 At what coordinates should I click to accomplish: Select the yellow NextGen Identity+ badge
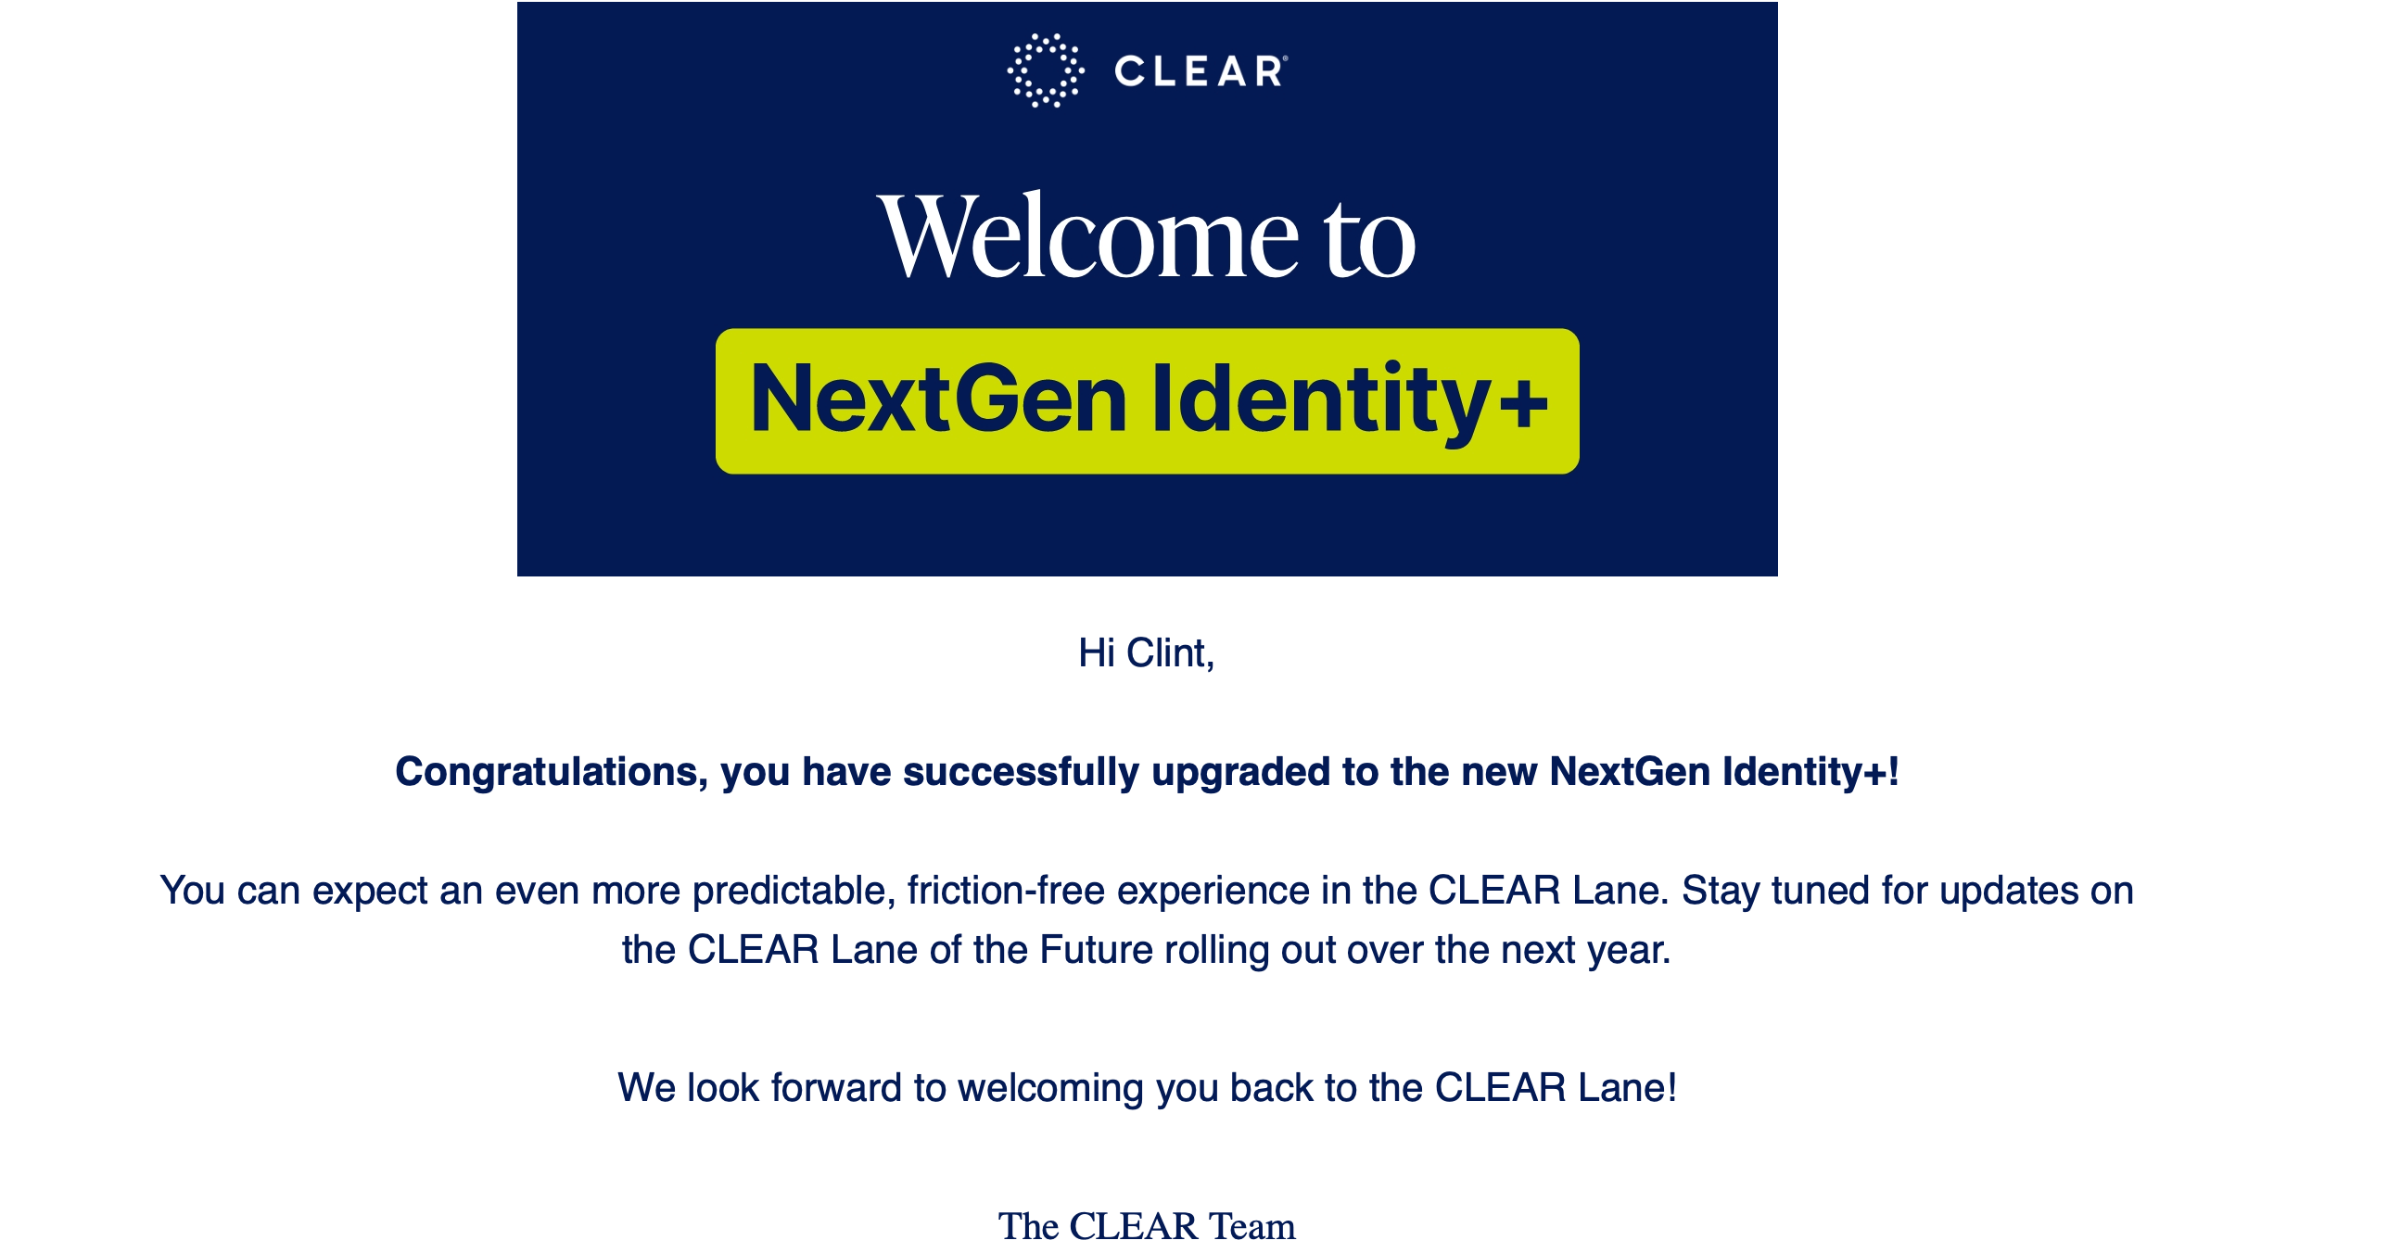[x=1147, y=400]
